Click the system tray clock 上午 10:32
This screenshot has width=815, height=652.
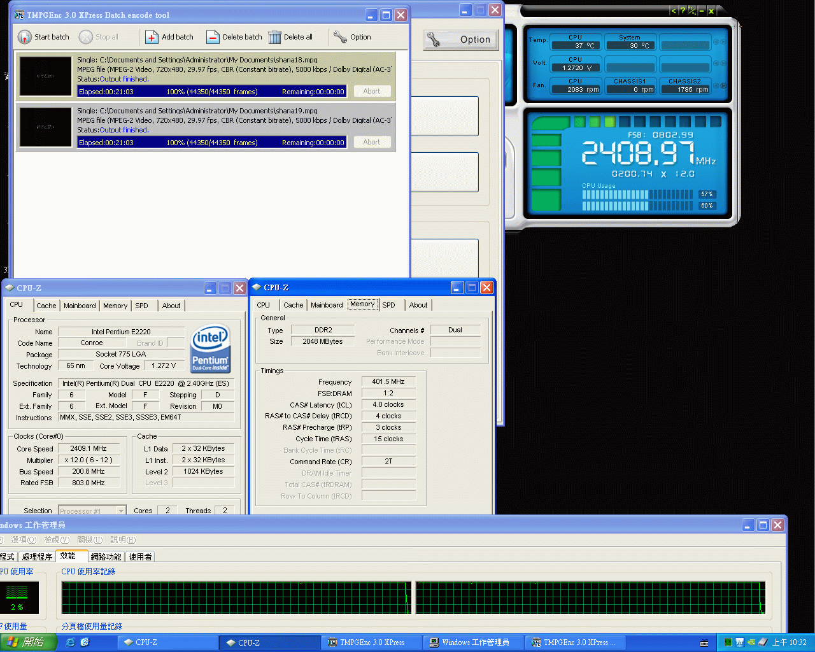pyautogui.click(x=789, y=642)
